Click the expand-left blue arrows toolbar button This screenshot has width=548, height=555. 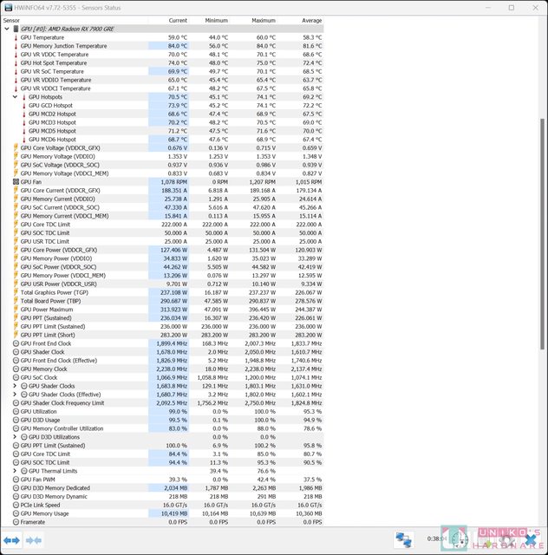(11, 540)
